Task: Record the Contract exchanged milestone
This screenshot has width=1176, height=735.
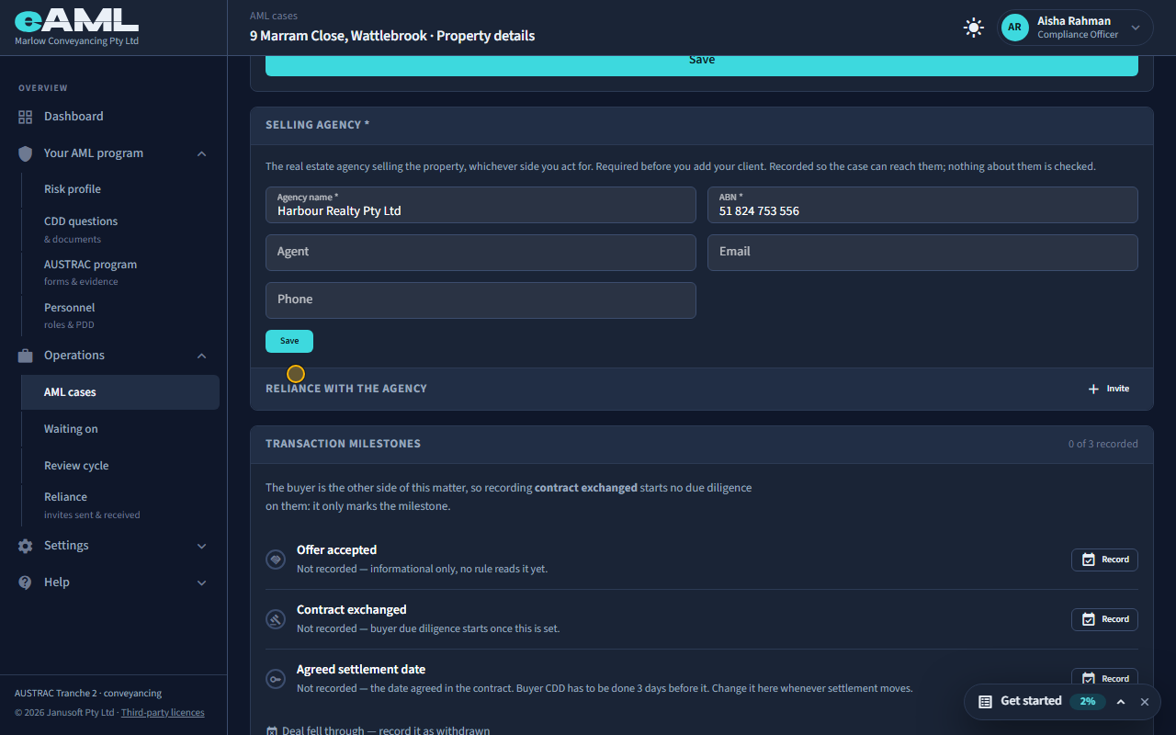Action: tap(1104, 619)
